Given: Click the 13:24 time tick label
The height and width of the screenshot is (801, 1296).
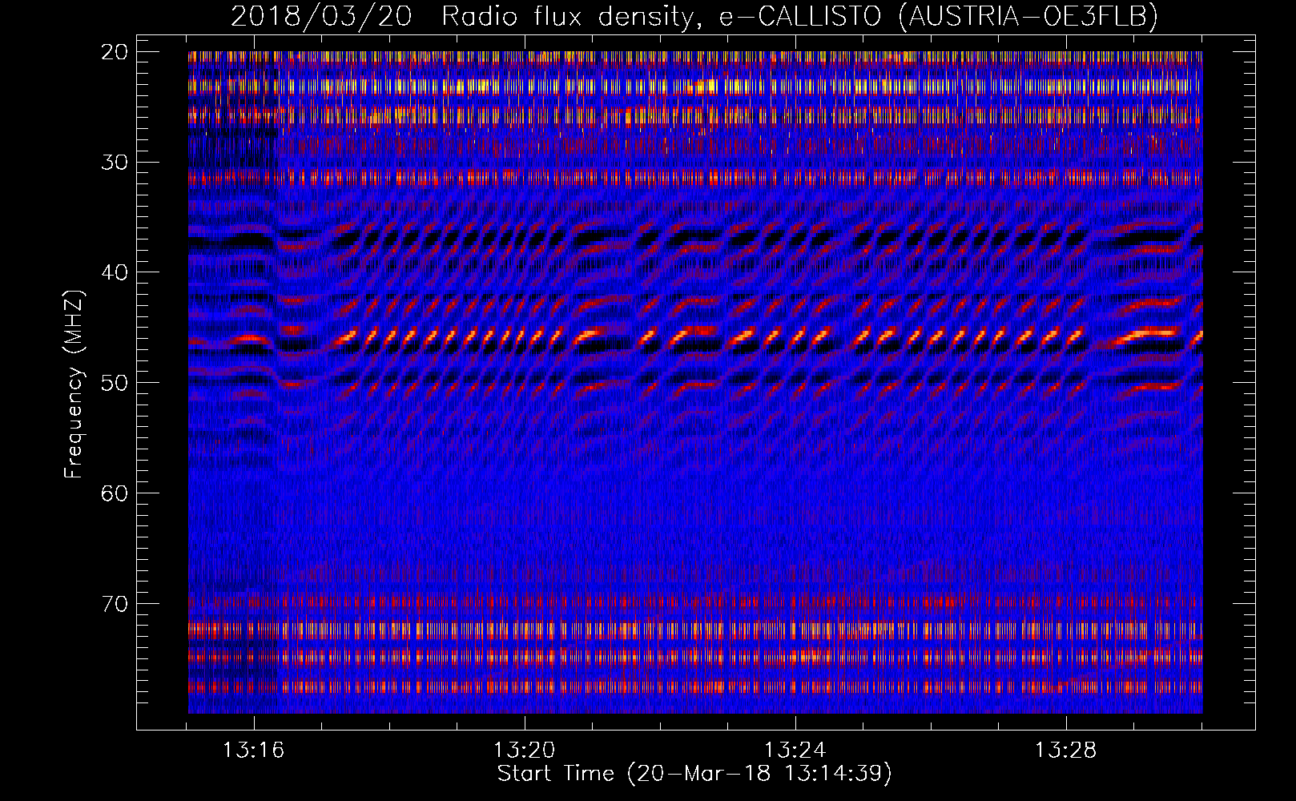Looking at the screenshot, I should coord(795,751).
